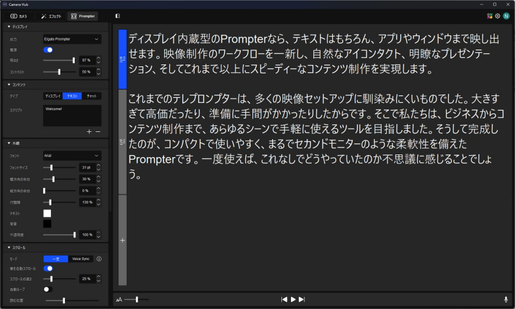The image size is (515, 309).
Task: Open the white テキスト color swatch
Action: coord(47,214)
